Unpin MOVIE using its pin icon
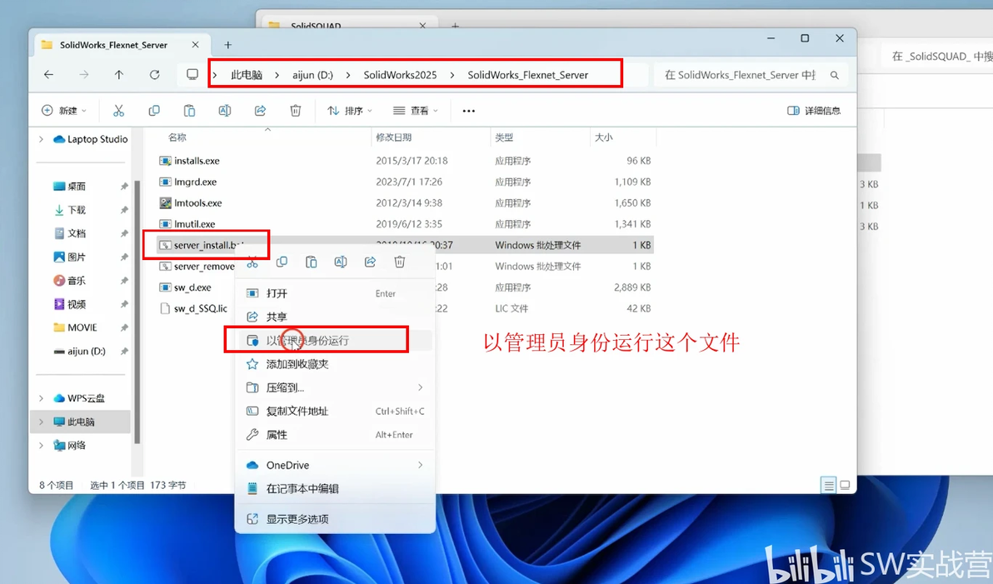 tap(124, 327)
